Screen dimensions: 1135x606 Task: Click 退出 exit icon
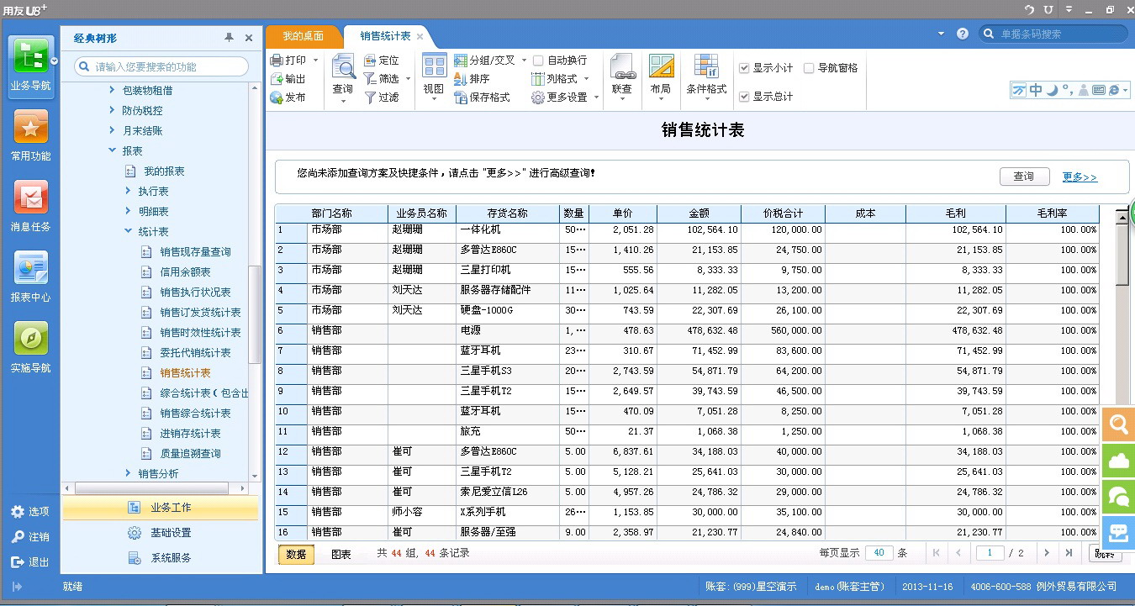(x=18, y=562)
